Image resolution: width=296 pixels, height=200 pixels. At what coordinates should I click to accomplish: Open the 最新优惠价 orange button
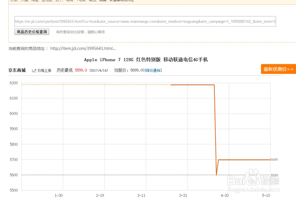point(278,69)
